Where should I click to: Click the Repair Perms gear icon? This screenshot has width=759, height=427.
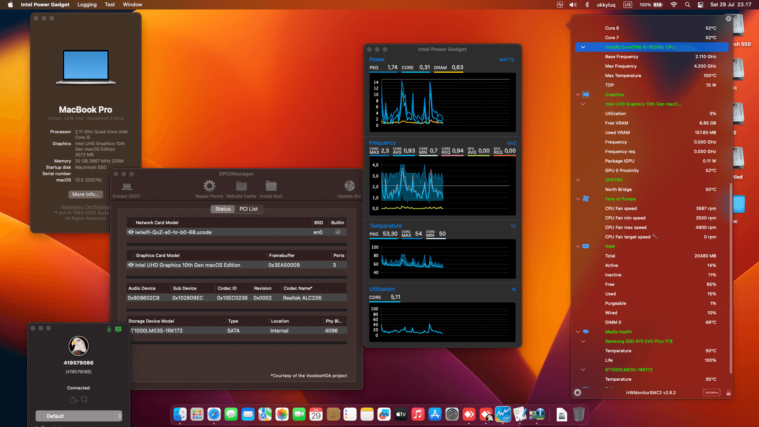coord(209,186)
